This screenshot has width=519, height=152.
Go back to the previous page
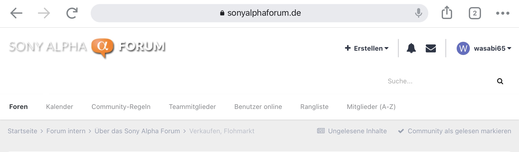[x=16, y=13]
